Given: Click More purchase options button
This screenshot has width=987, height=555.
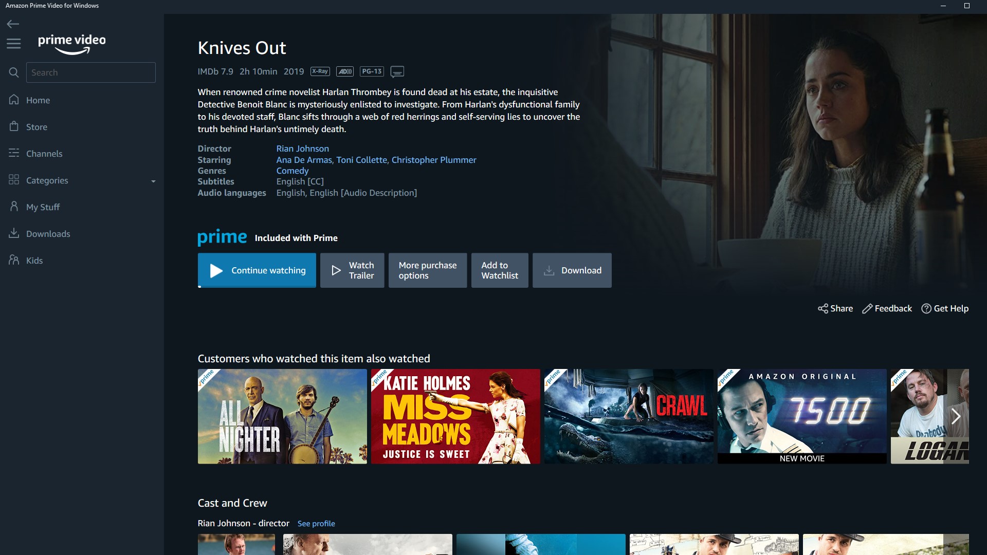Looking at the screenshot, I should [427, 270].
